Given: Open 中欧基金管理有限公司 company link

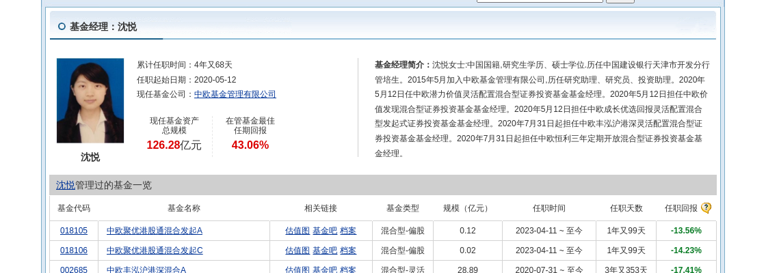Looking at the screenshot, I should [235, 94].
